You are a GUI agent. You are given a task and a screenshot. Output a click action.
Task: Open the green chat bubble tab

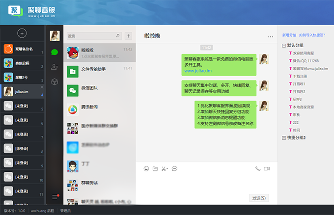click(x=55, y=52)
